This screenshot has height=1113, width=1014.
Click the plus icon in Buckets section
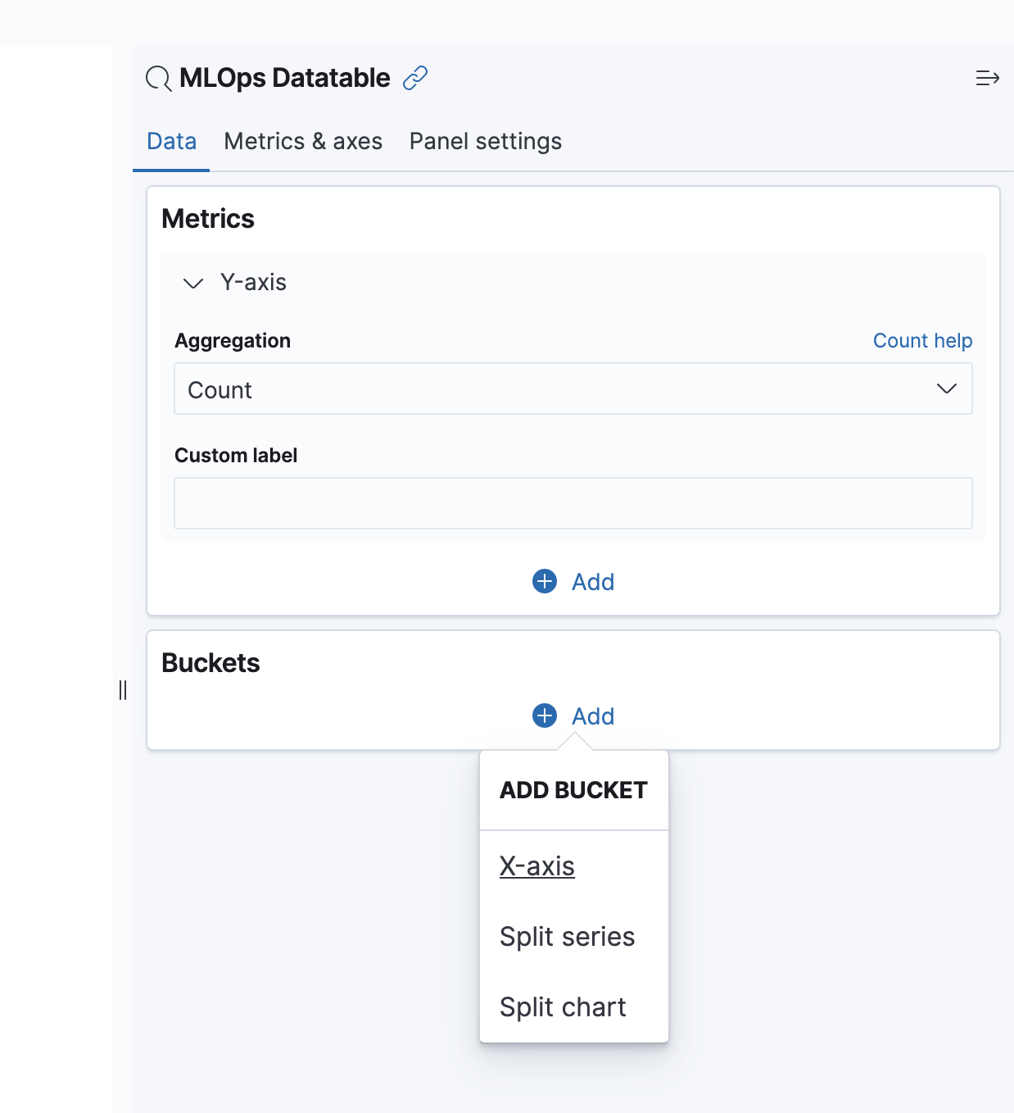(x=545, y=715)
